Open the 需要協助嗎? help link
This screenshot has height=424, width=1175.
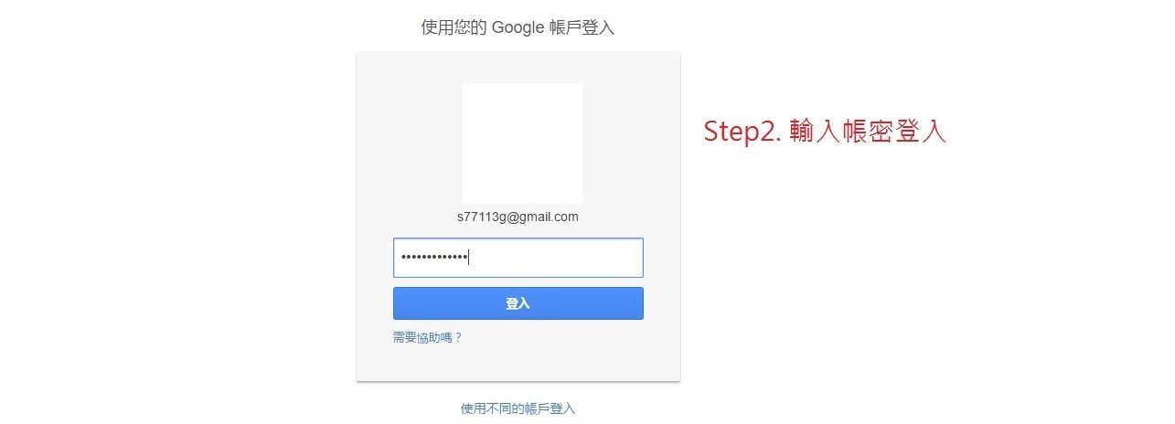coord(427,337)
